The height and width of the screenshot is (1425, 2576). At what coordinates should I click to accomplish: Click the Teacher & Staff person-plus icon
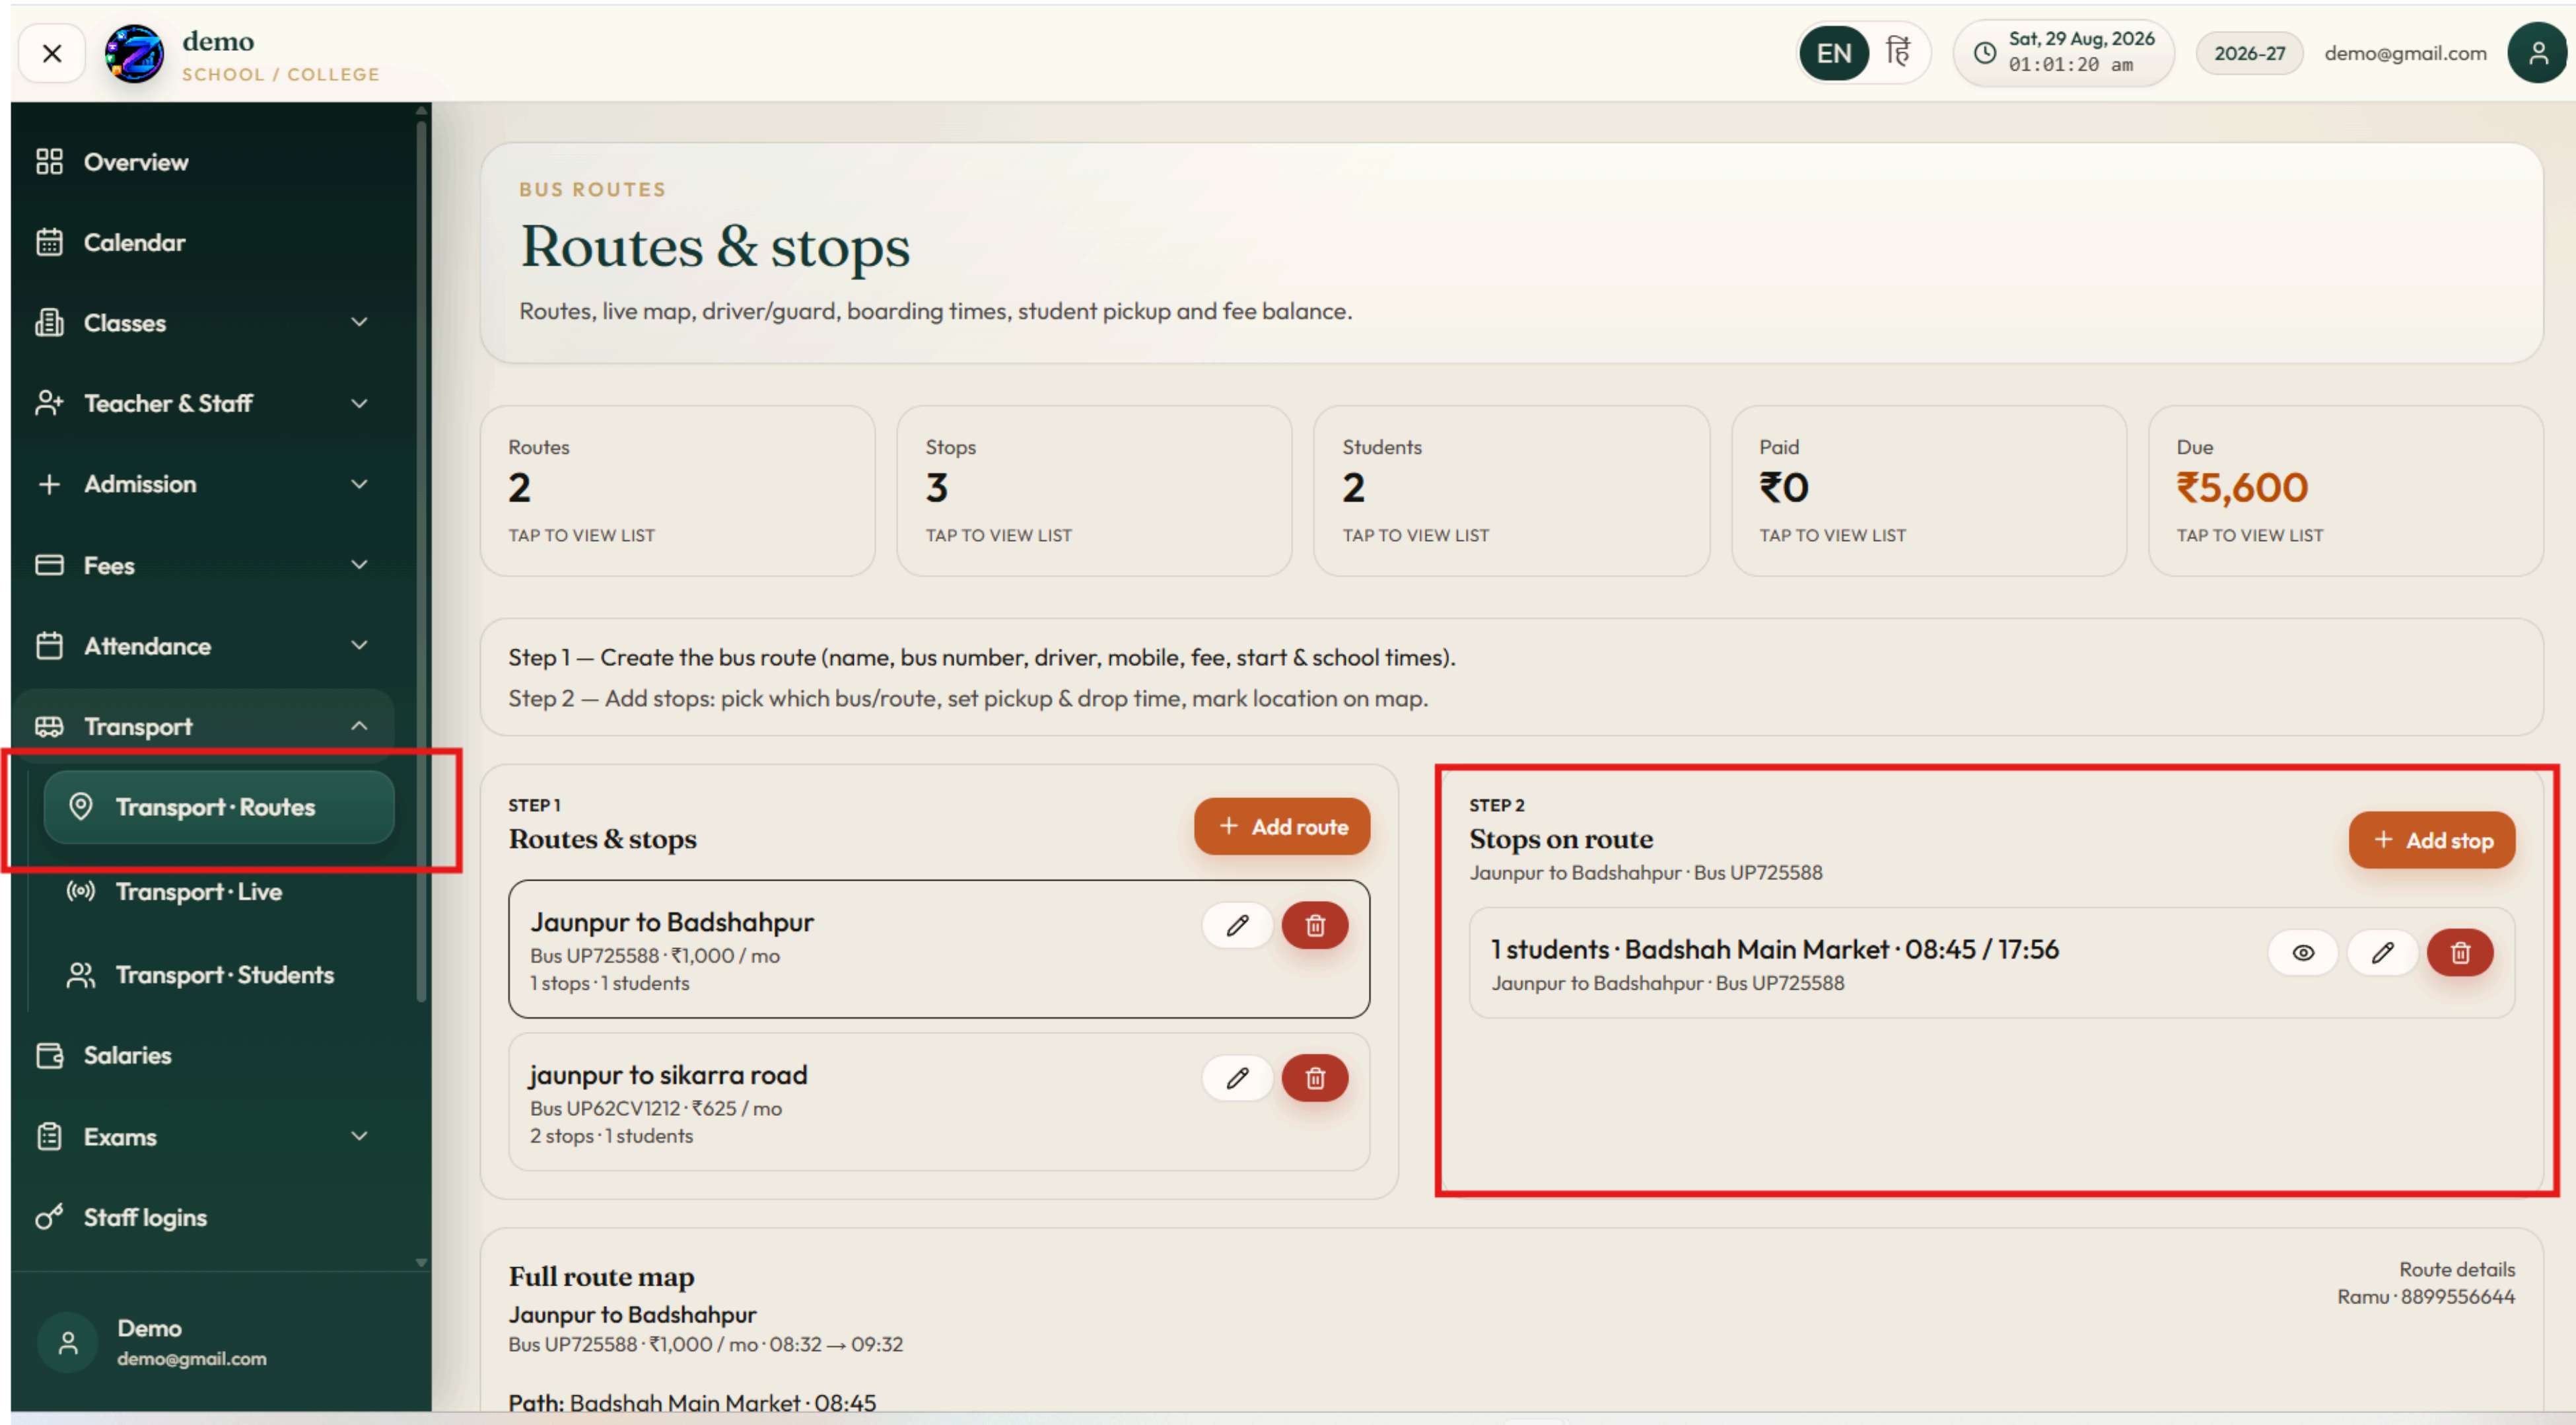tap(49, 403)
